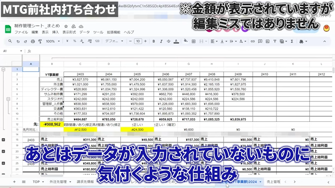This screenshot has height=188, width=335.
Task: Insert a chart
Action: click(267, 41)
